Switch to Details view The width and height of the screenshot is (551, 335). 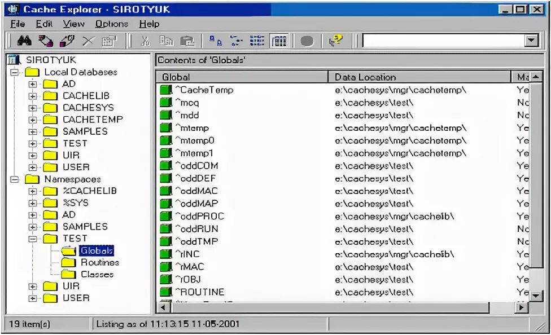coord(279,41)
